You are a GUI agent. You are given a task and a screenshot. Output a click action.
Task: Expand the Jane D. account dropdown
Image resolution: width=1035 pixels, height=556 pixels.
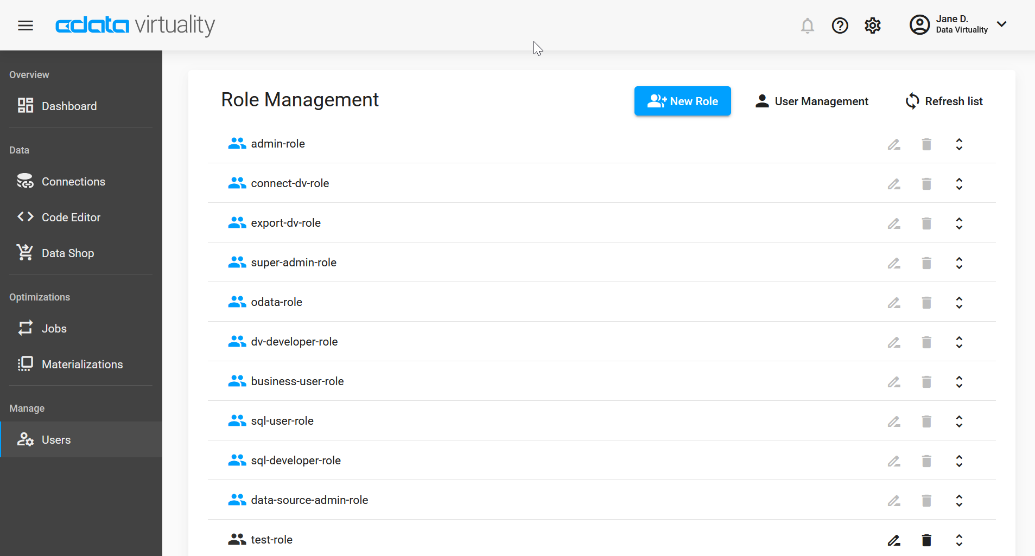click(x=1001, y=24)
